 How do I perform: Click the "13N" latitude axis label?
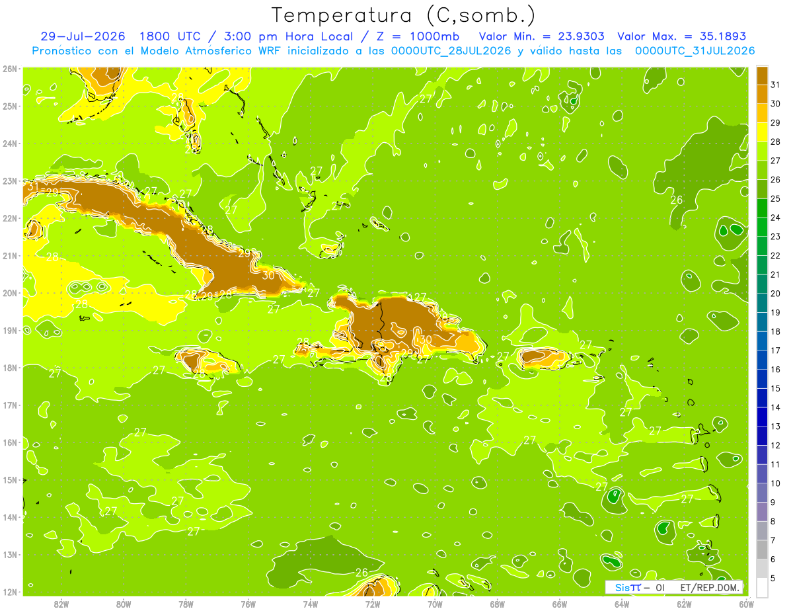point(10,555)
